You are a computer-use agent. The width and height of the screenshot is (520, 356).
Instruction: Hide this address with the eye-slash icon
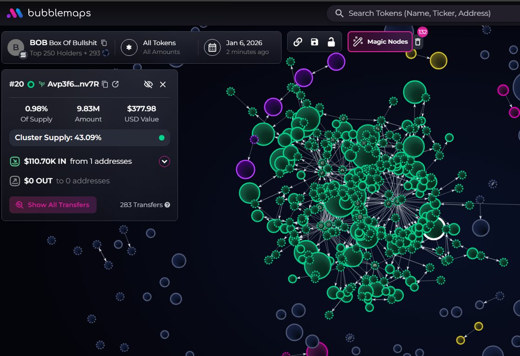click(148, 84)
